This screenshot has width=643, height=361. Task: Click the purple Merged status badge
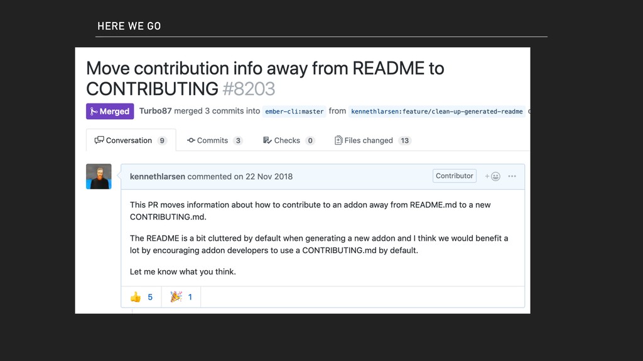click(x=110, y=112)
